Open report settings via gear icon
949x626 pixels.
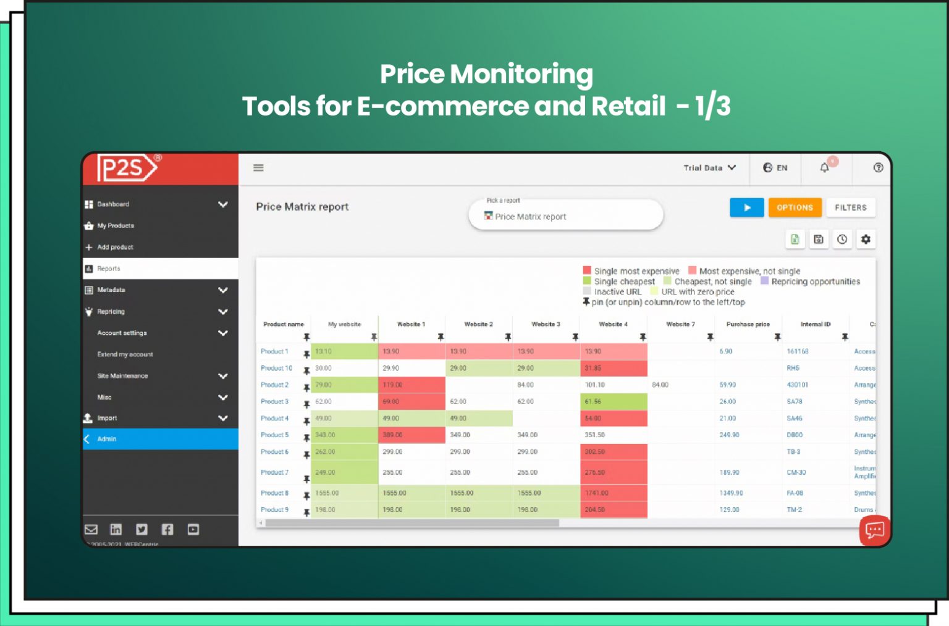(x=866, y=240)
